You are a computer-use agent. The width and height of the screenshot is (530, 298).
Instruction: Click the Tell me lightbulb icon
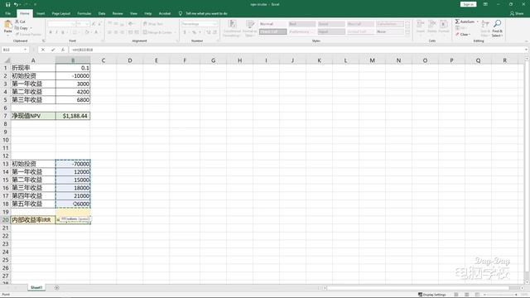pos(181,13)
